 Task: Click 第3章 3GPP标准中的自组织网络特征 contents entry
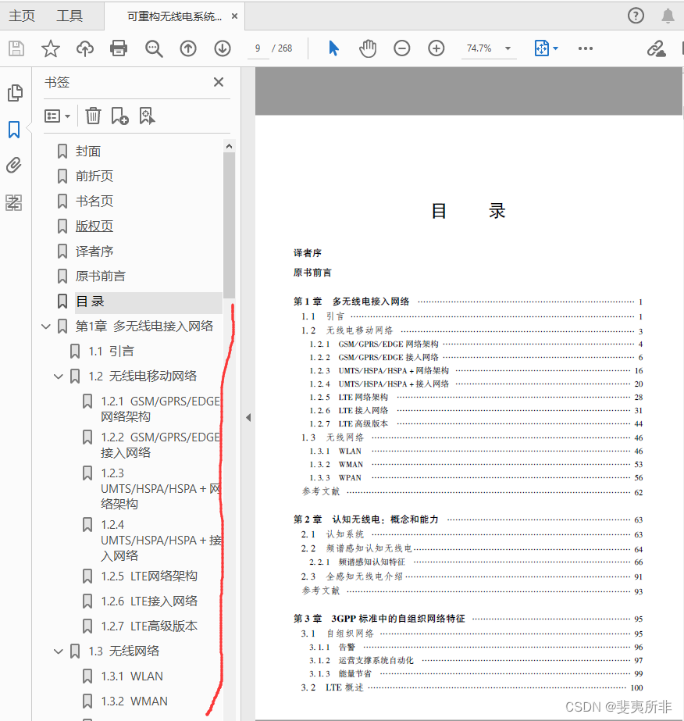(x=468, y=619)
